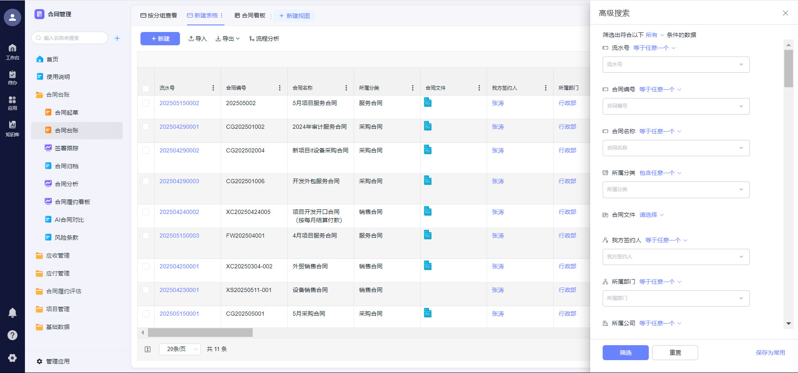Close the 高级搜索 panel
Image resolution: width=798 pixels, height=373 pixels.
pos(785,13)
